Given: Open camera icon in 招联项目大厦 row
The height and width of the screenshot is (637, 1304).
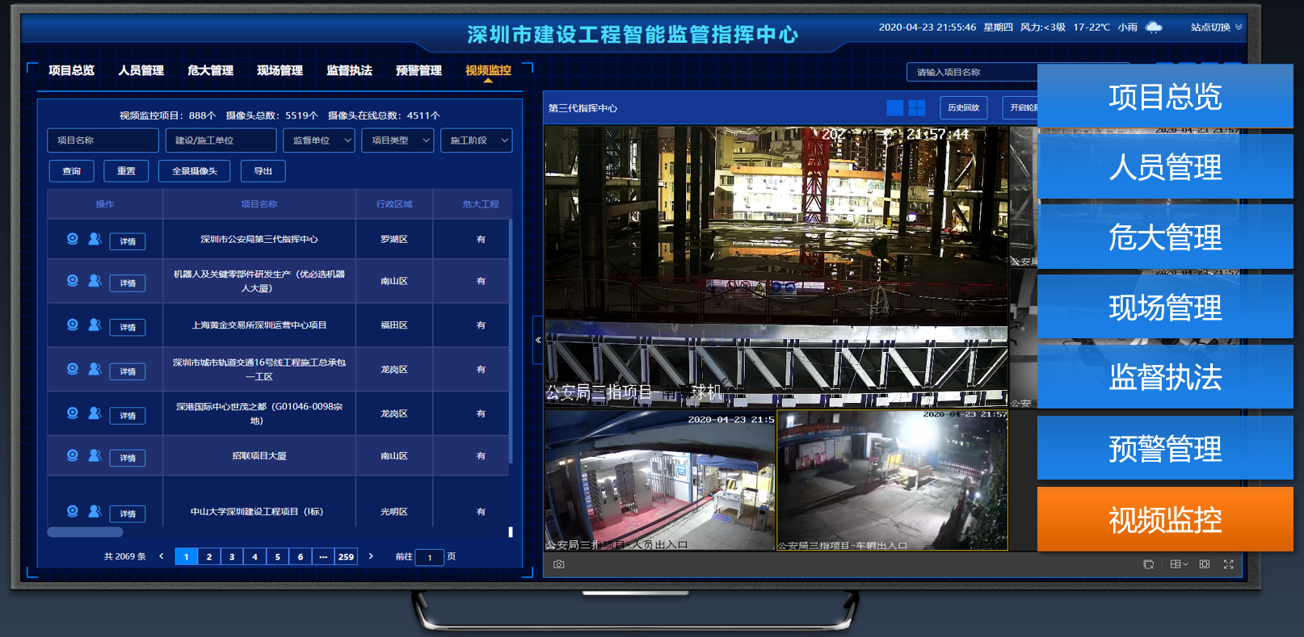Looking at the screenshot, I should [x=73, y=455].
